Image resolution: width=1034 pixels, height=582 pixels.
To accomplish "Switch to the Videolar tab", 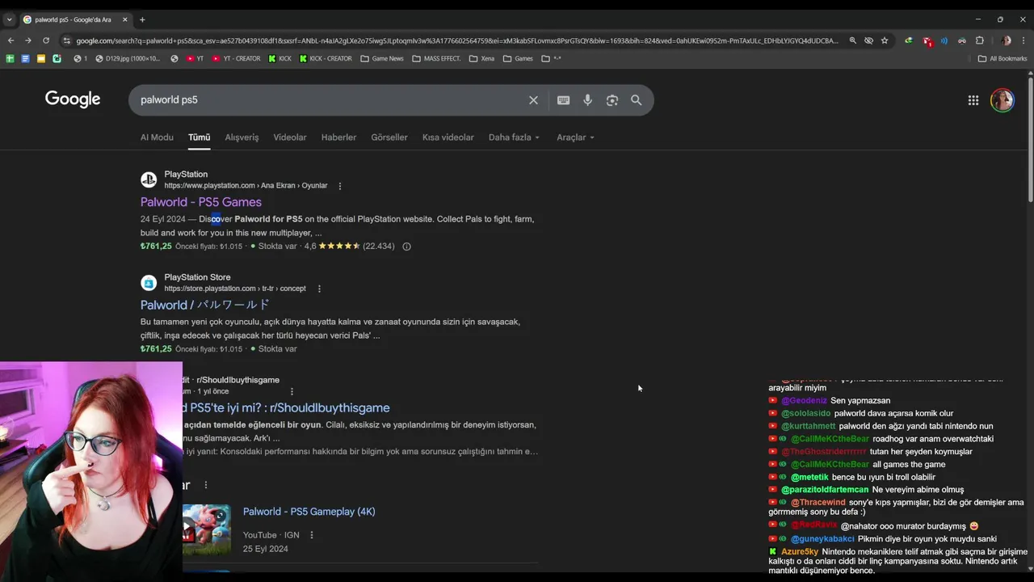I will tap(290, 137).
